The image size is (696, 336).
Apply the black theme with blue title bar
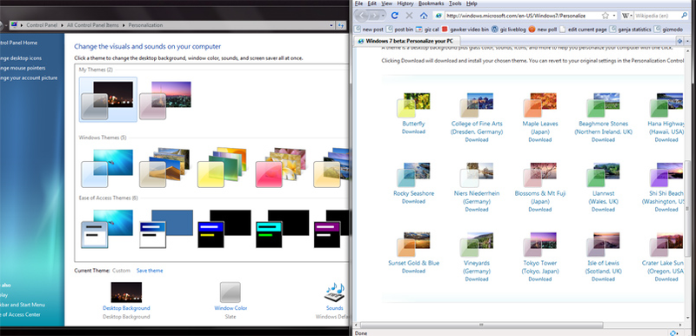[224, 229]
